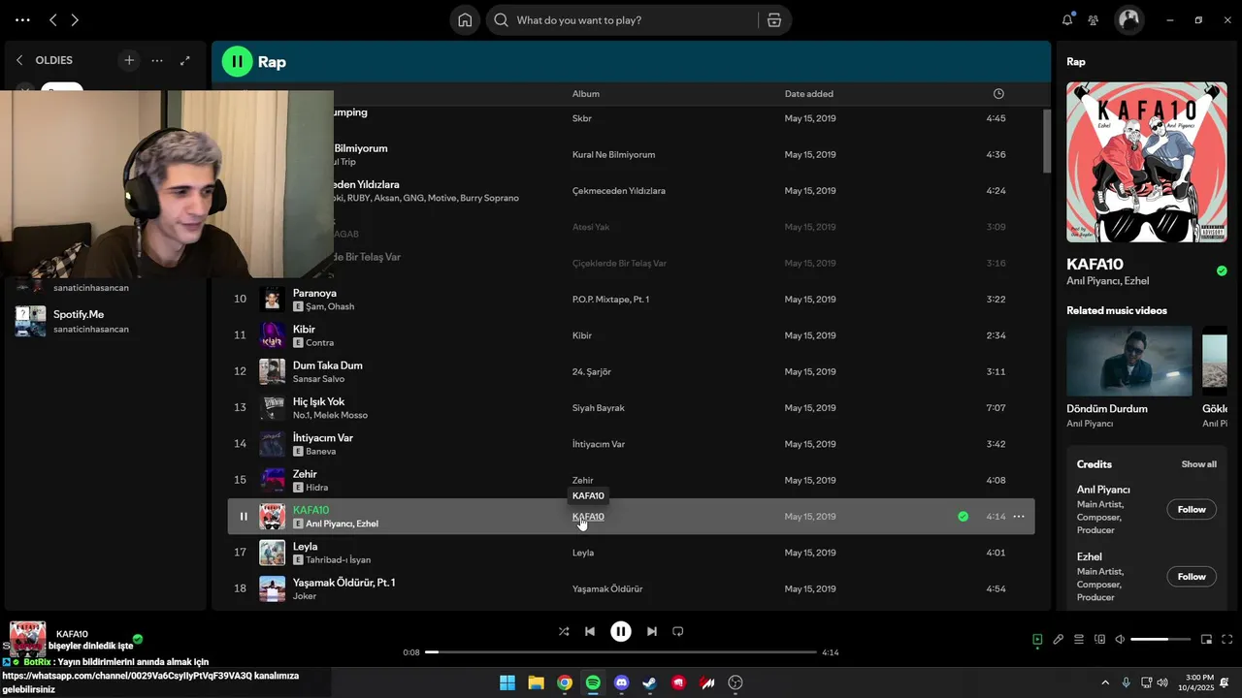Sort by the duration clock column

click(998, 94)
